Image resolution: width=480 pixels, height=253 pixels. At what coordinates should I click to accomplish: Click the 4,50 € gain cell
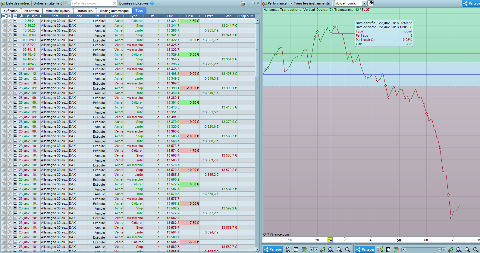click(x=190, y=21)
